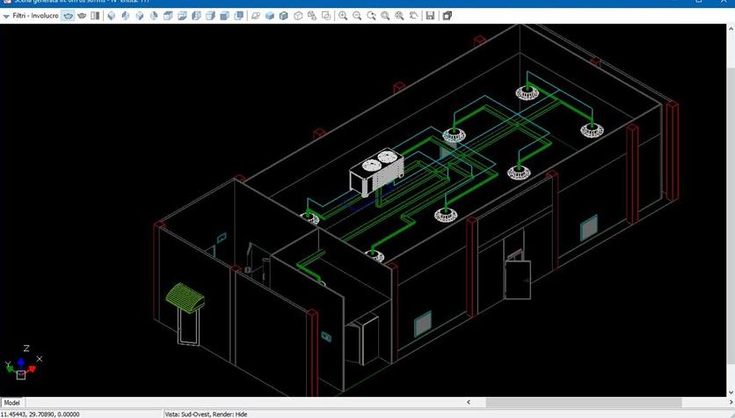Switch to the first orthographic view box
Screen dimensions: 735x418
(x=169, y=16)
